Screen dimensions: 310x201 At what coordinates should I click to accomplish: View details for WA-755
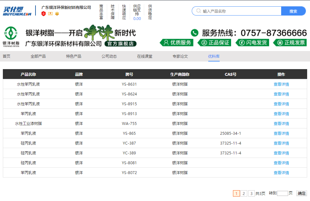click(x=281, y=124)
